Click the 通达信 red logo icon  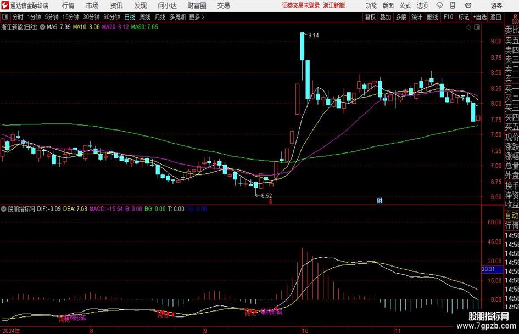click(x=4, y=5)
